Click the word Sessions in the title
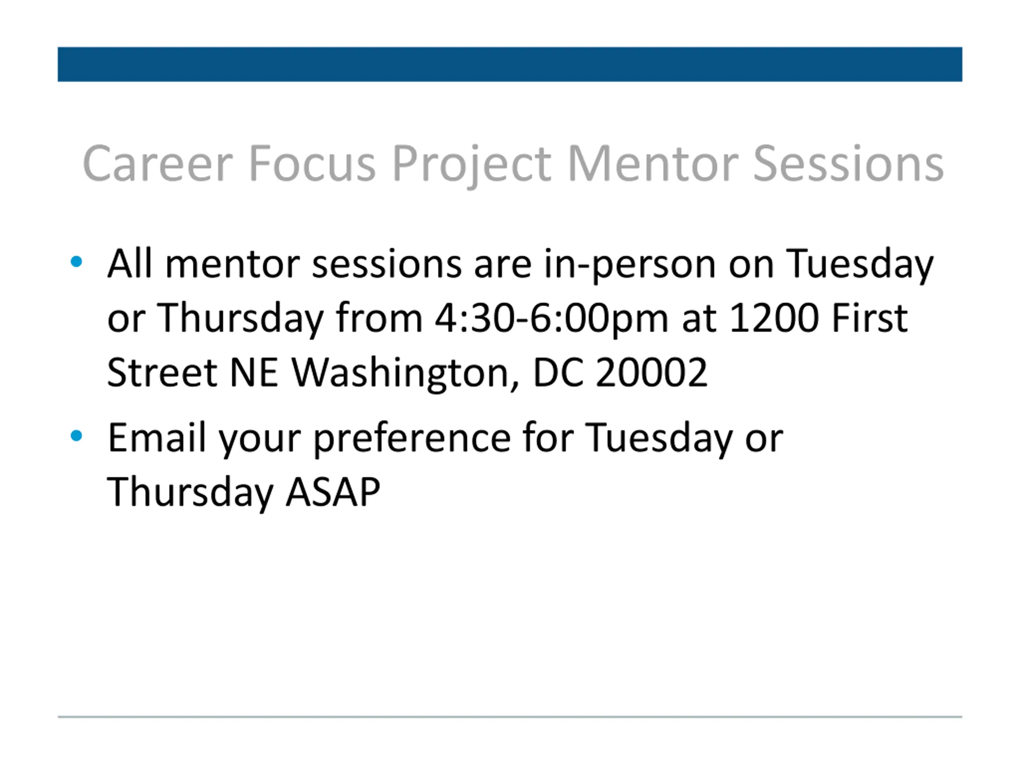Image resolution: width=1020 pixels, height=765 pixels. tap(848, 165)
